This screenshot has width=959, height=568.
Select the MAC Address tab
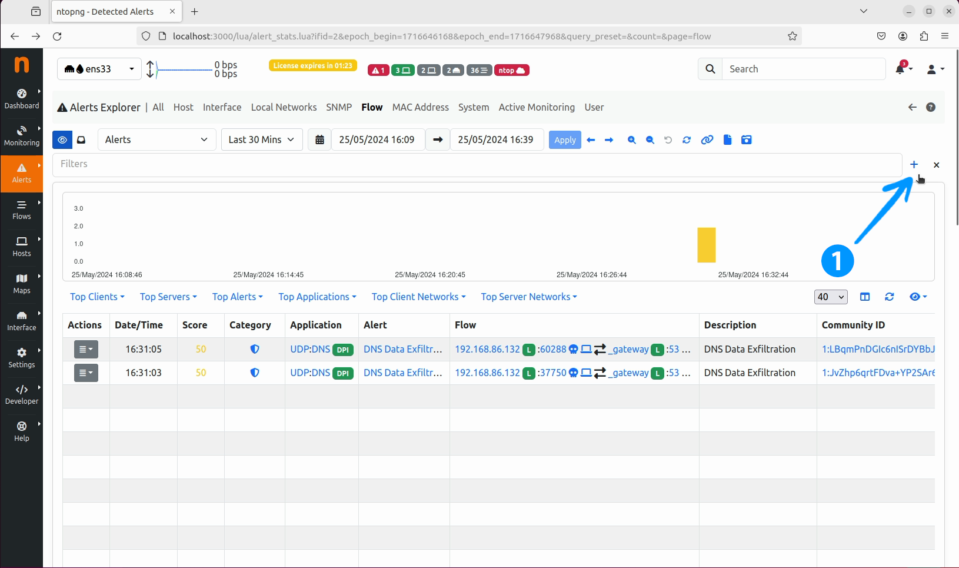(420, 108)
